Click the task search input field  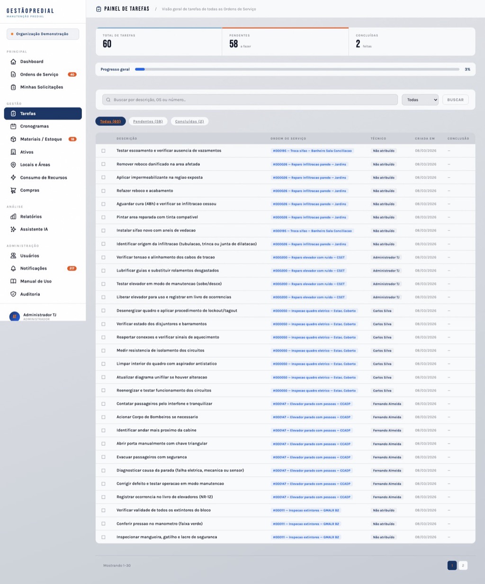click(250, 100)
